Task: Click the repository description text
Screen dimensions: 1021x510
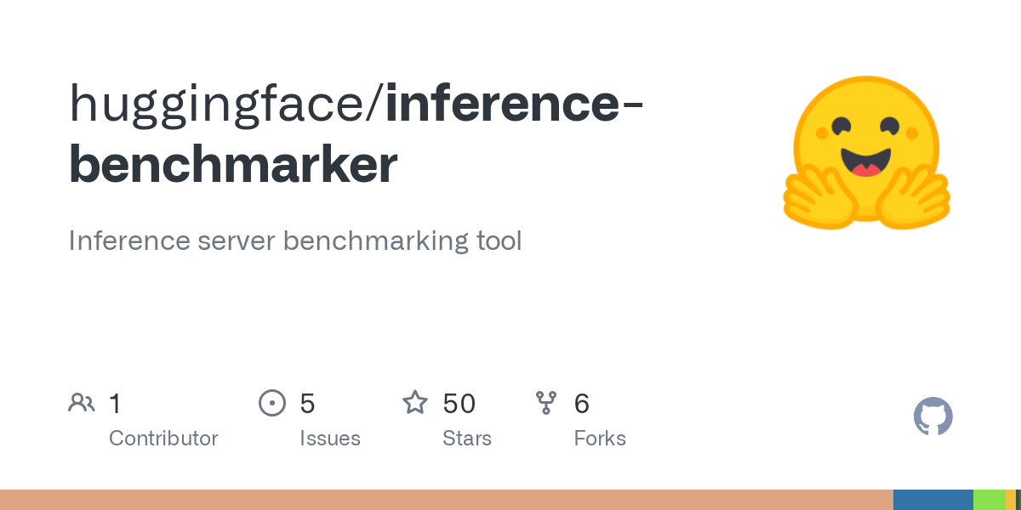Action: coord(294,241)
